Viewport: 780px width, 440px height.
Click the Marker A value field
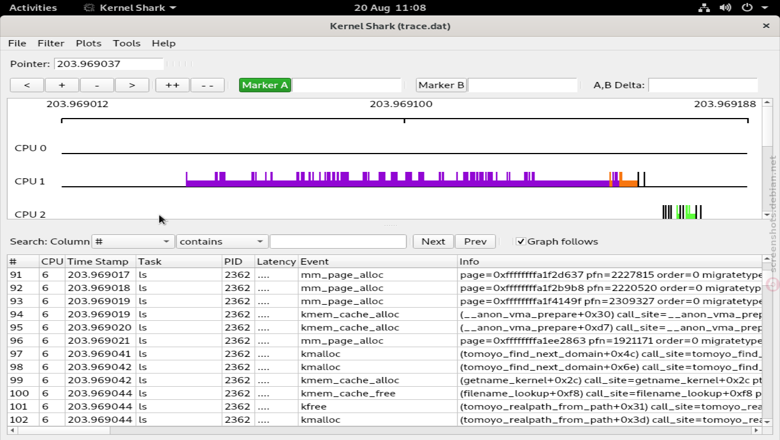[346, 85]
